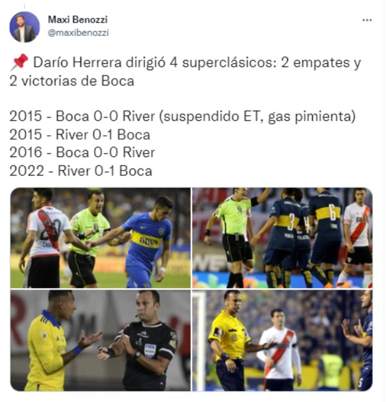388x402 pixels.
Task: Click the red pushpin emoji
Action: click(x=19, y=62)
